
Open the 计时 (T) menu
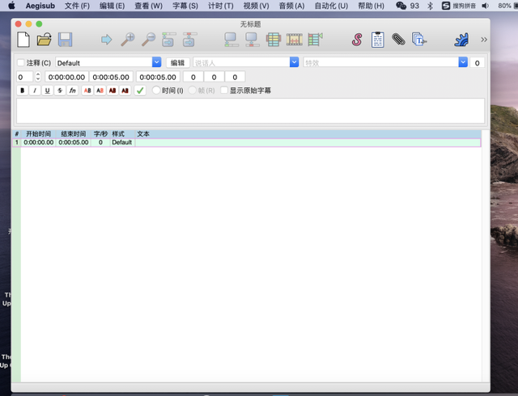tap(220, 6)
